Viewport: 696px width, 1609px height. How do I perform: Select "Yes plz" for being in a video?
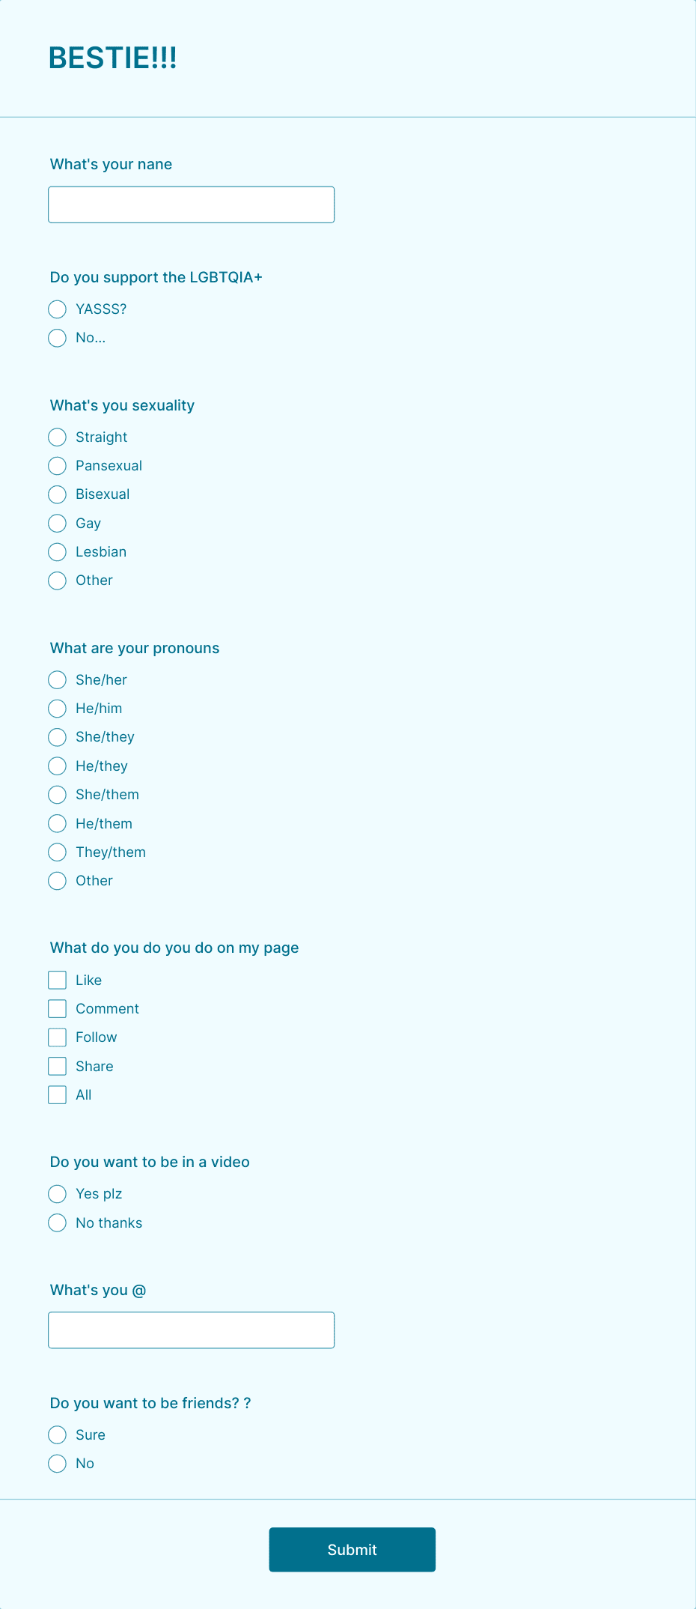coord(57,1194)
